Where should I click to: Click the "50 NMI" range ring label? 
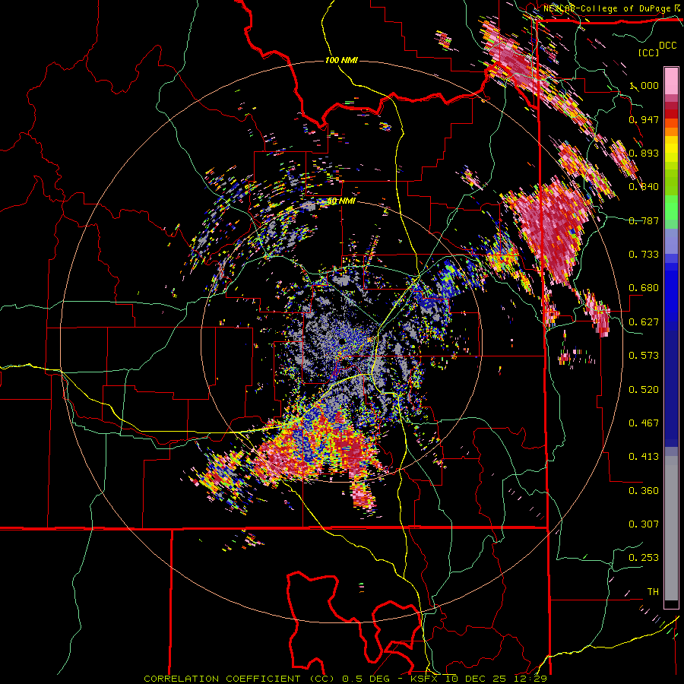(341, 201)
